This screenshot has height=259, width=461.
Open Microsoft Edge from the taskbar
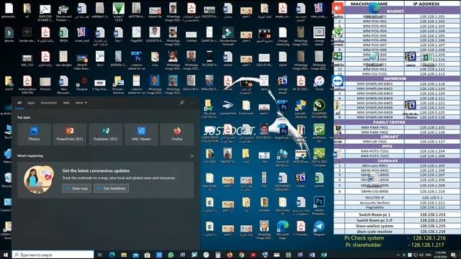tap(112, 255)
